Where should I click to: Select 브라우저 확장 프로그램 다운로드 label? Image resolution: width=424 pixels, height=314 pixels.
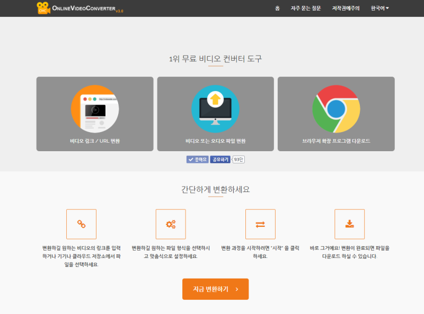point(336,141)
